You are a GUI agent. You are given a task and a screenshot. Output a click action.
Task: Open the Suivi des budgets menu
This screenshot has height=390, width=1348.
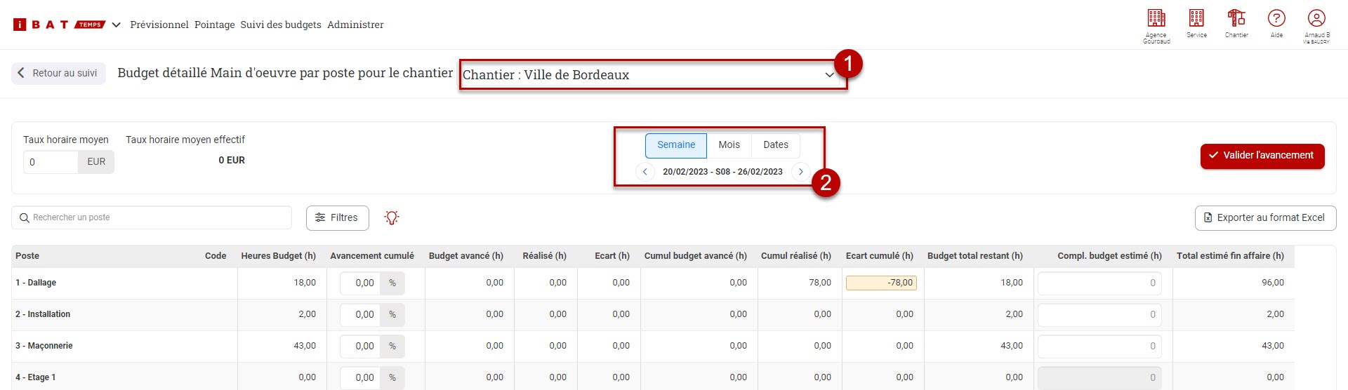(280, 25)
